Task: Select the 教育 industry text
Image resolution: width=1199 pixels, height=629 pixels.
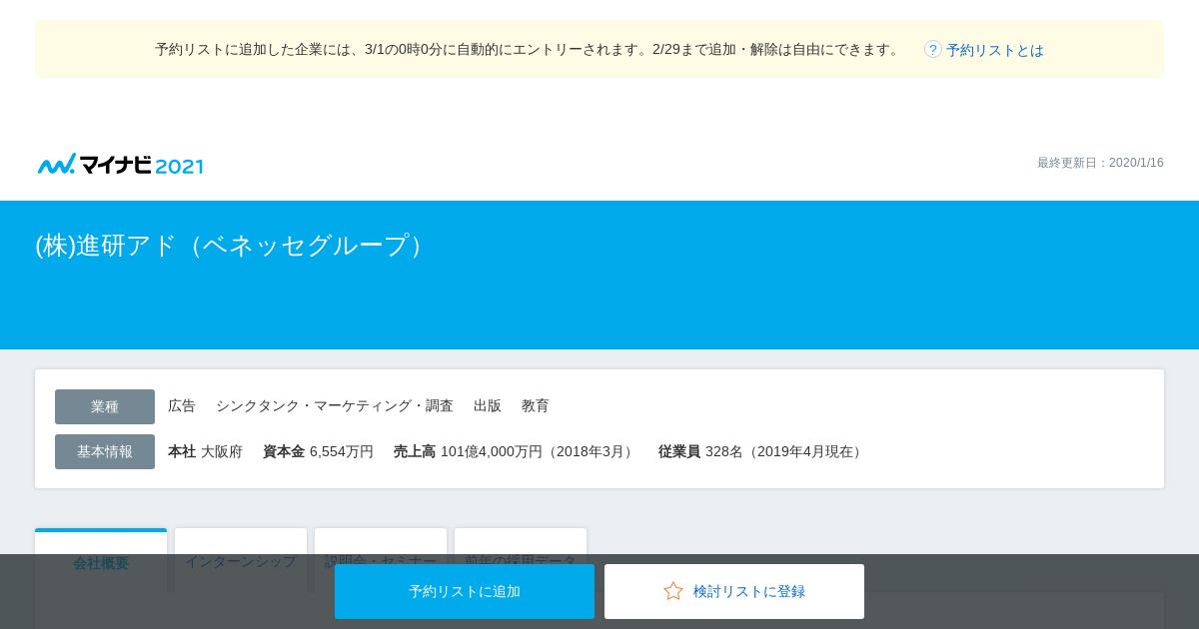Action: (536, 405)
